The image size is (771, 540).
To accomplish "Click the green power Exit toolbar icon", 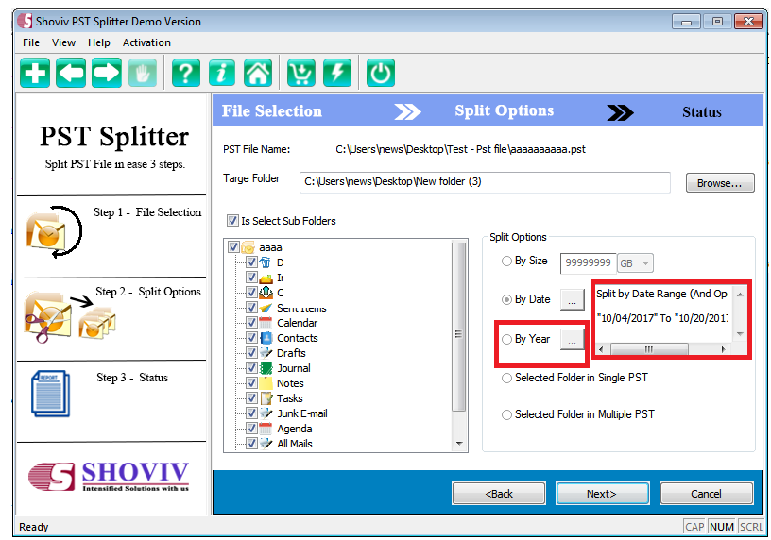I will point(381,74).
